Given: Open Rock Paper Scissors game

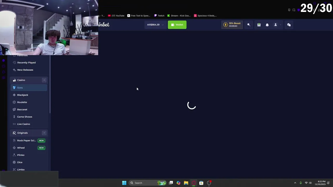Looking at the screenshot, I should click(29, 141).
